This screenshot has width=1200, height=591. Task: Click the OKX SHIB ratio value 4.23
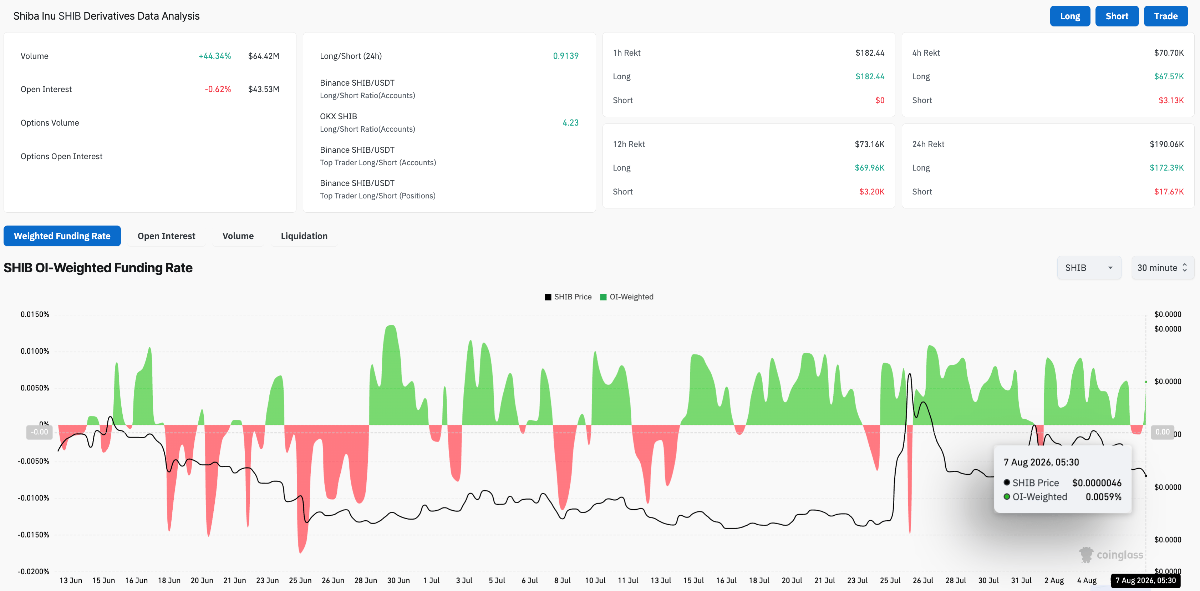click(x=570, y=122)
